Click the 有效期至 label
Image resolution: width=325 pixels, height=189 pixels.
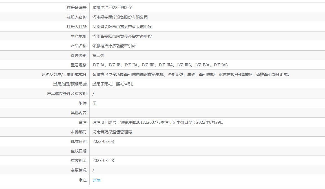tap(79, 161)
